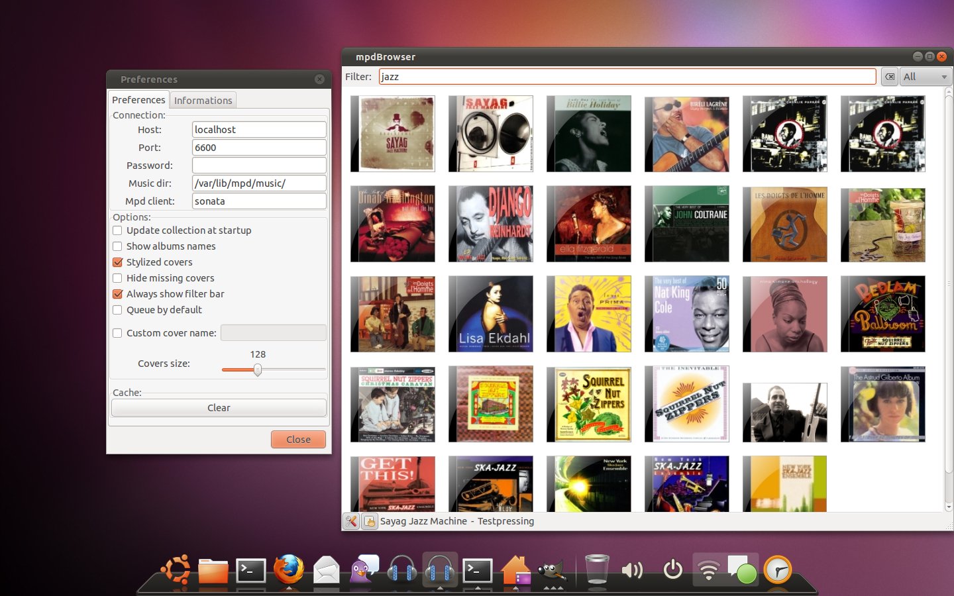The height and width of the screenshot is (596, 954).
Task: Switch to the Informations tab
Action: [203, 101]
